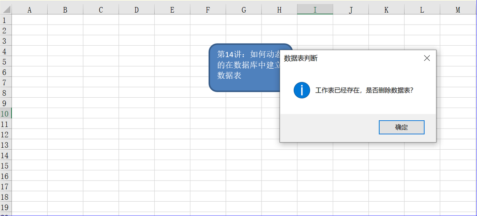Click the Select All corner triangle
477x216 pixels.
click(x=6, y=10)
